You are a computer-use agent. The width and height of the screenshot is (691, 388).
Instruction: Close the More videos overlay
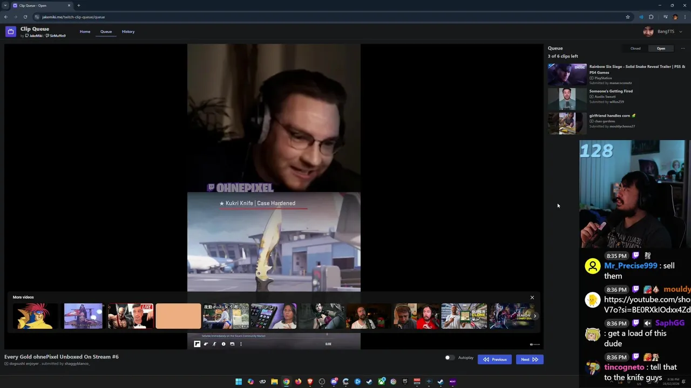532,297
